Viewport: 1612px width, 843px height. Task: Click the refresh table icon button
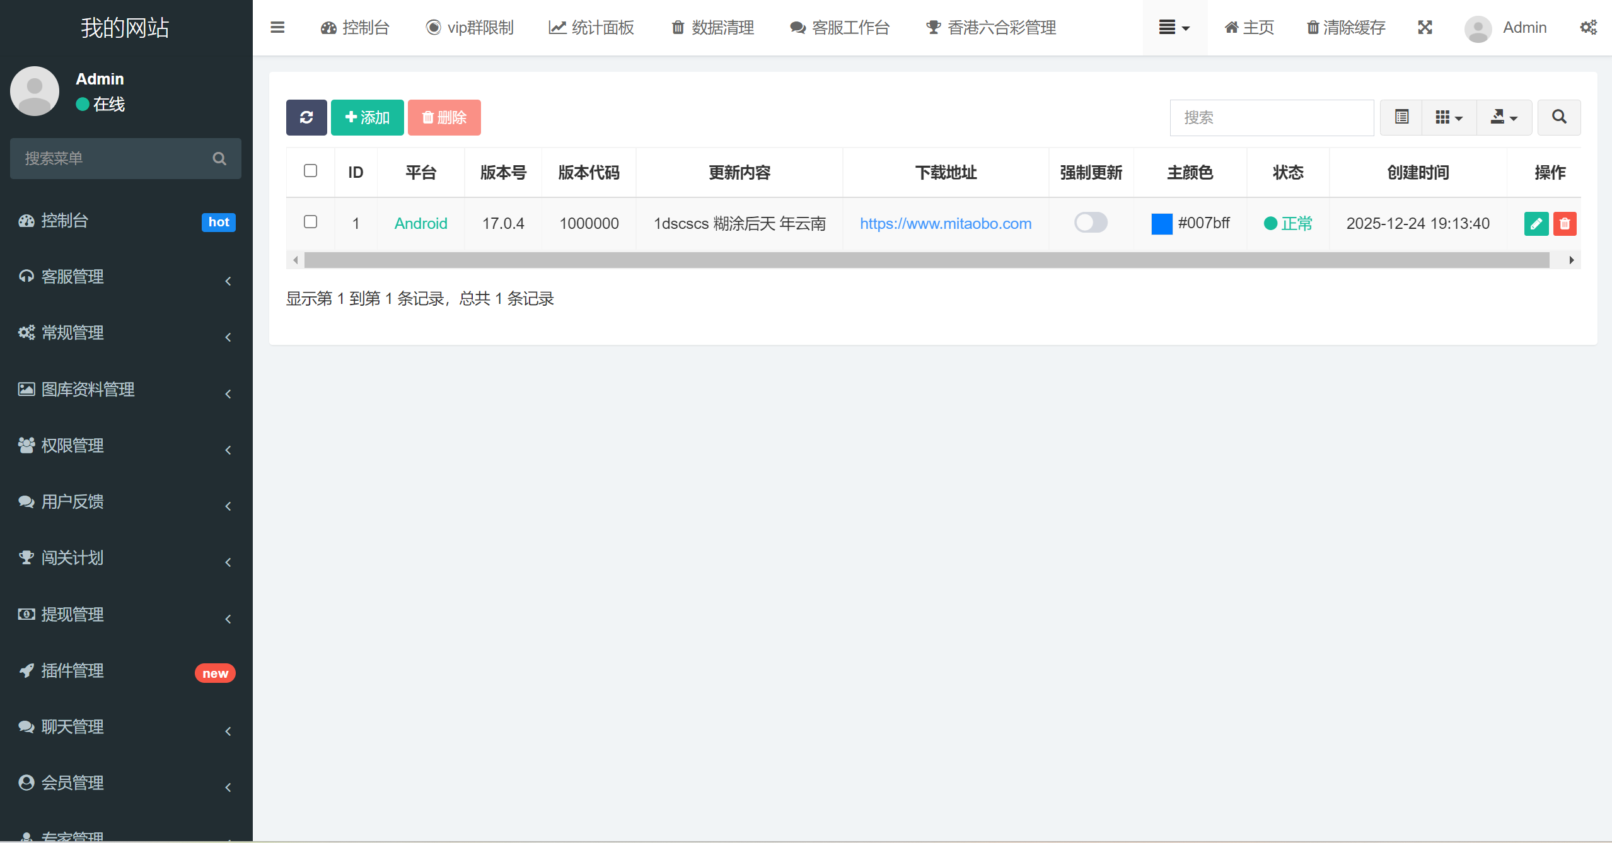coord(306,117)
